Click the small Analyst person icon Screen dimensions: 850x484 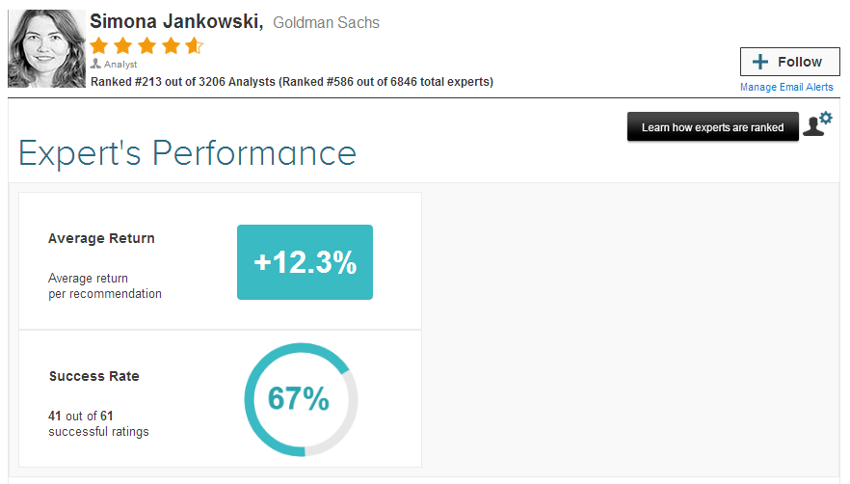click(x=95, y=64)
